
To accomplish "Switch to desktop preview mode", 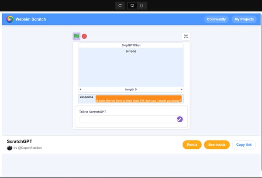I will tap(132, 6).
